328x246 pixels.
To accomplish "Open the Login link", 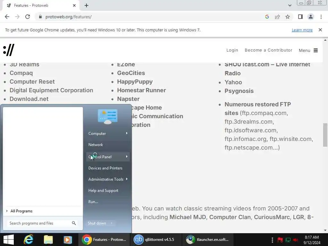I will pos(232,50).
